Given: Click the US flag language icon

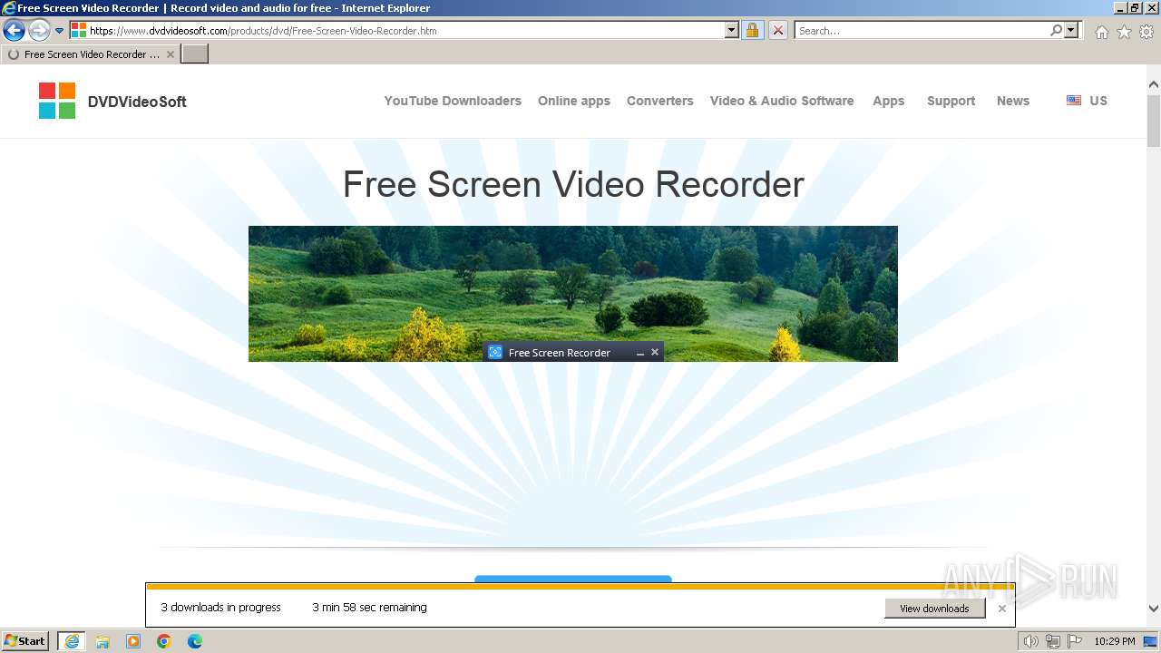Looking at the screenshot, I should [x=1074, y=101].
